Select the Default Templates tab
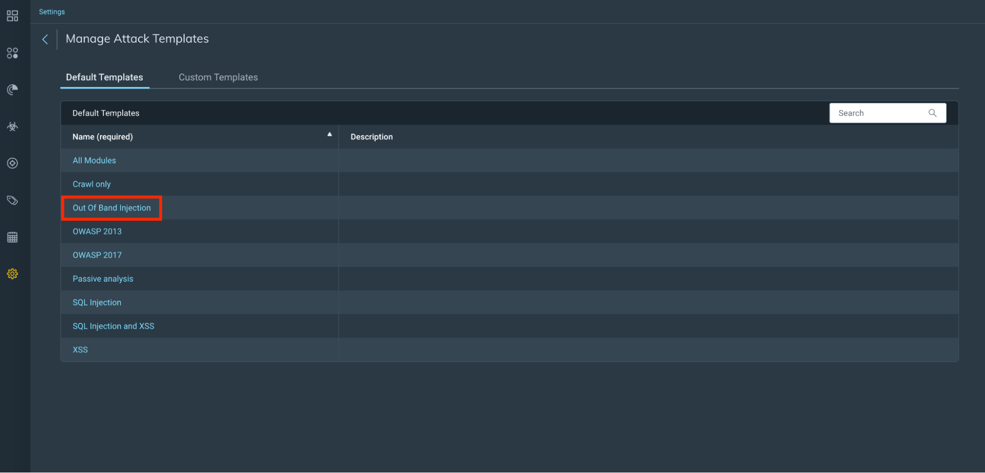Viewport: 985px width, 473px height. pyautogui.click(x=104, y=77)
